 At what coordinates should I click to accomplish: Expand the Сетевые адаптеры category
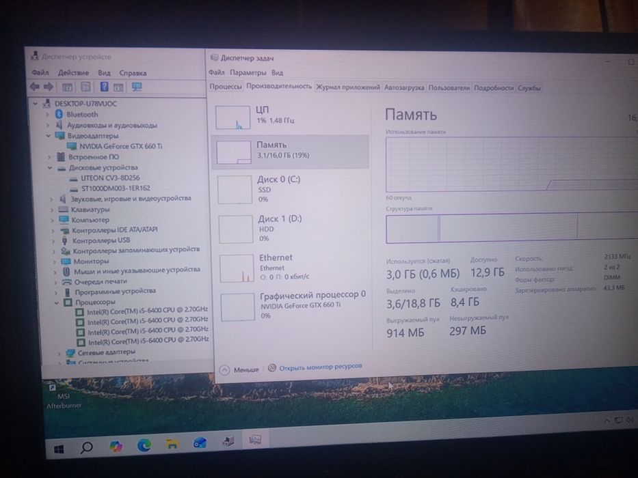59,353
